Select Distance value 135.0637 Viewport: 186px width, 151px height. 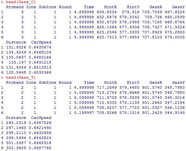pos(16,57)
